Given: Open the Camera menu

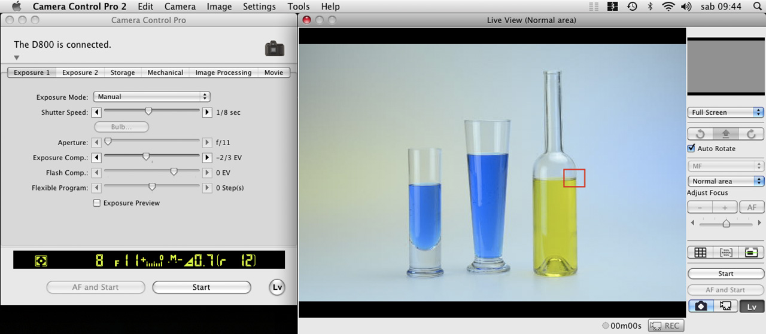Looking at the screenshot, I should [180, 7].
